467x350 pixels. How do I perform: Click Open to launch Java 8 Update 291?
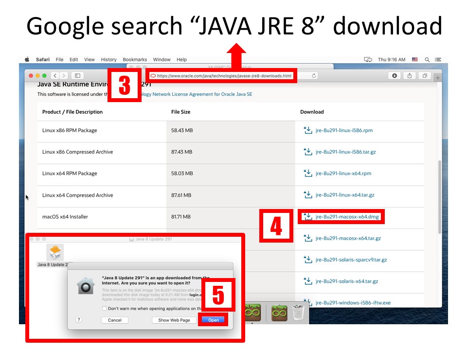pos(213,320)
